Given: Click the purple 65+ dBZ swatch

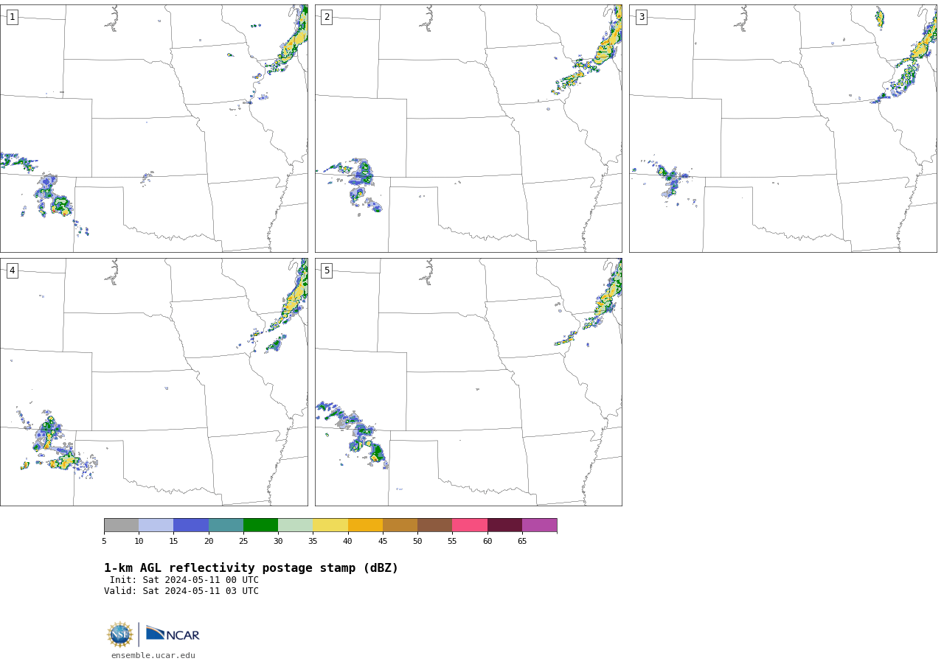Looking at the screenshot, I should [540, 525].
